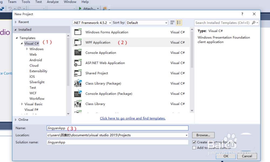Click the Class Library (Package) icon

coord(78,83)
